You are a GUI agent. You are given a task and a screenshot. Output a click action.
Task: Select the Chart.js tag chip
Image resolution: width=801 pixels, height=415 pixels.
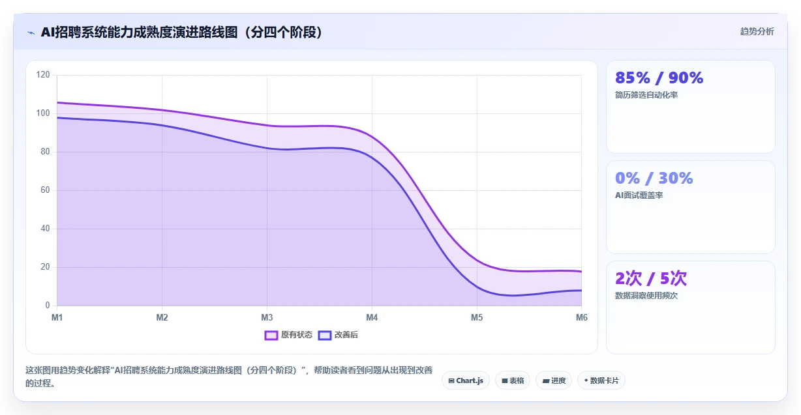(x=466, y=380)
